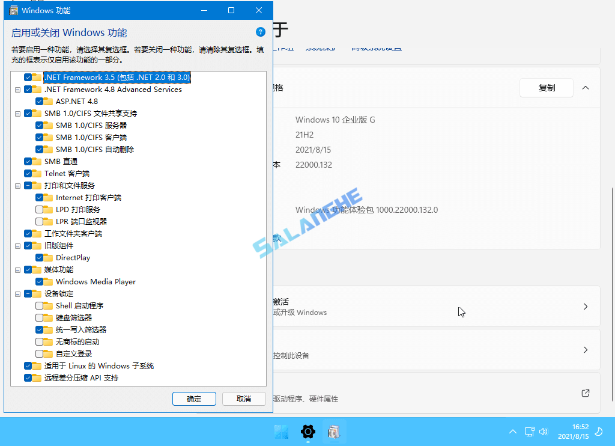Collapse 打印和文件服务 tree node
The height and width of the screenshot is (446, 615).
(17, 186)
